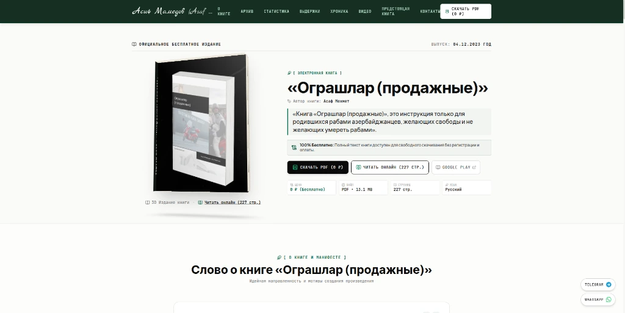Click the file info «PDF • 13.1 MB»
Viewport: 625px width, 313px height.
point(357,190)
